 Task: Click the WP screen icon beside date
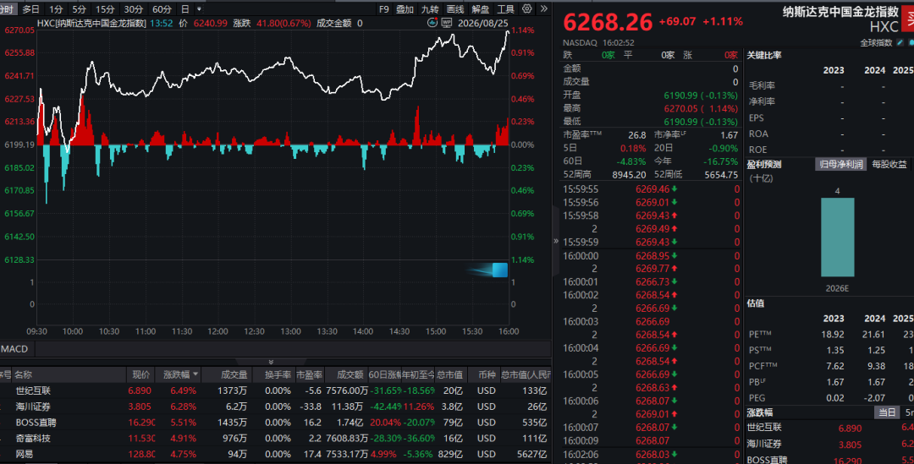447,23
